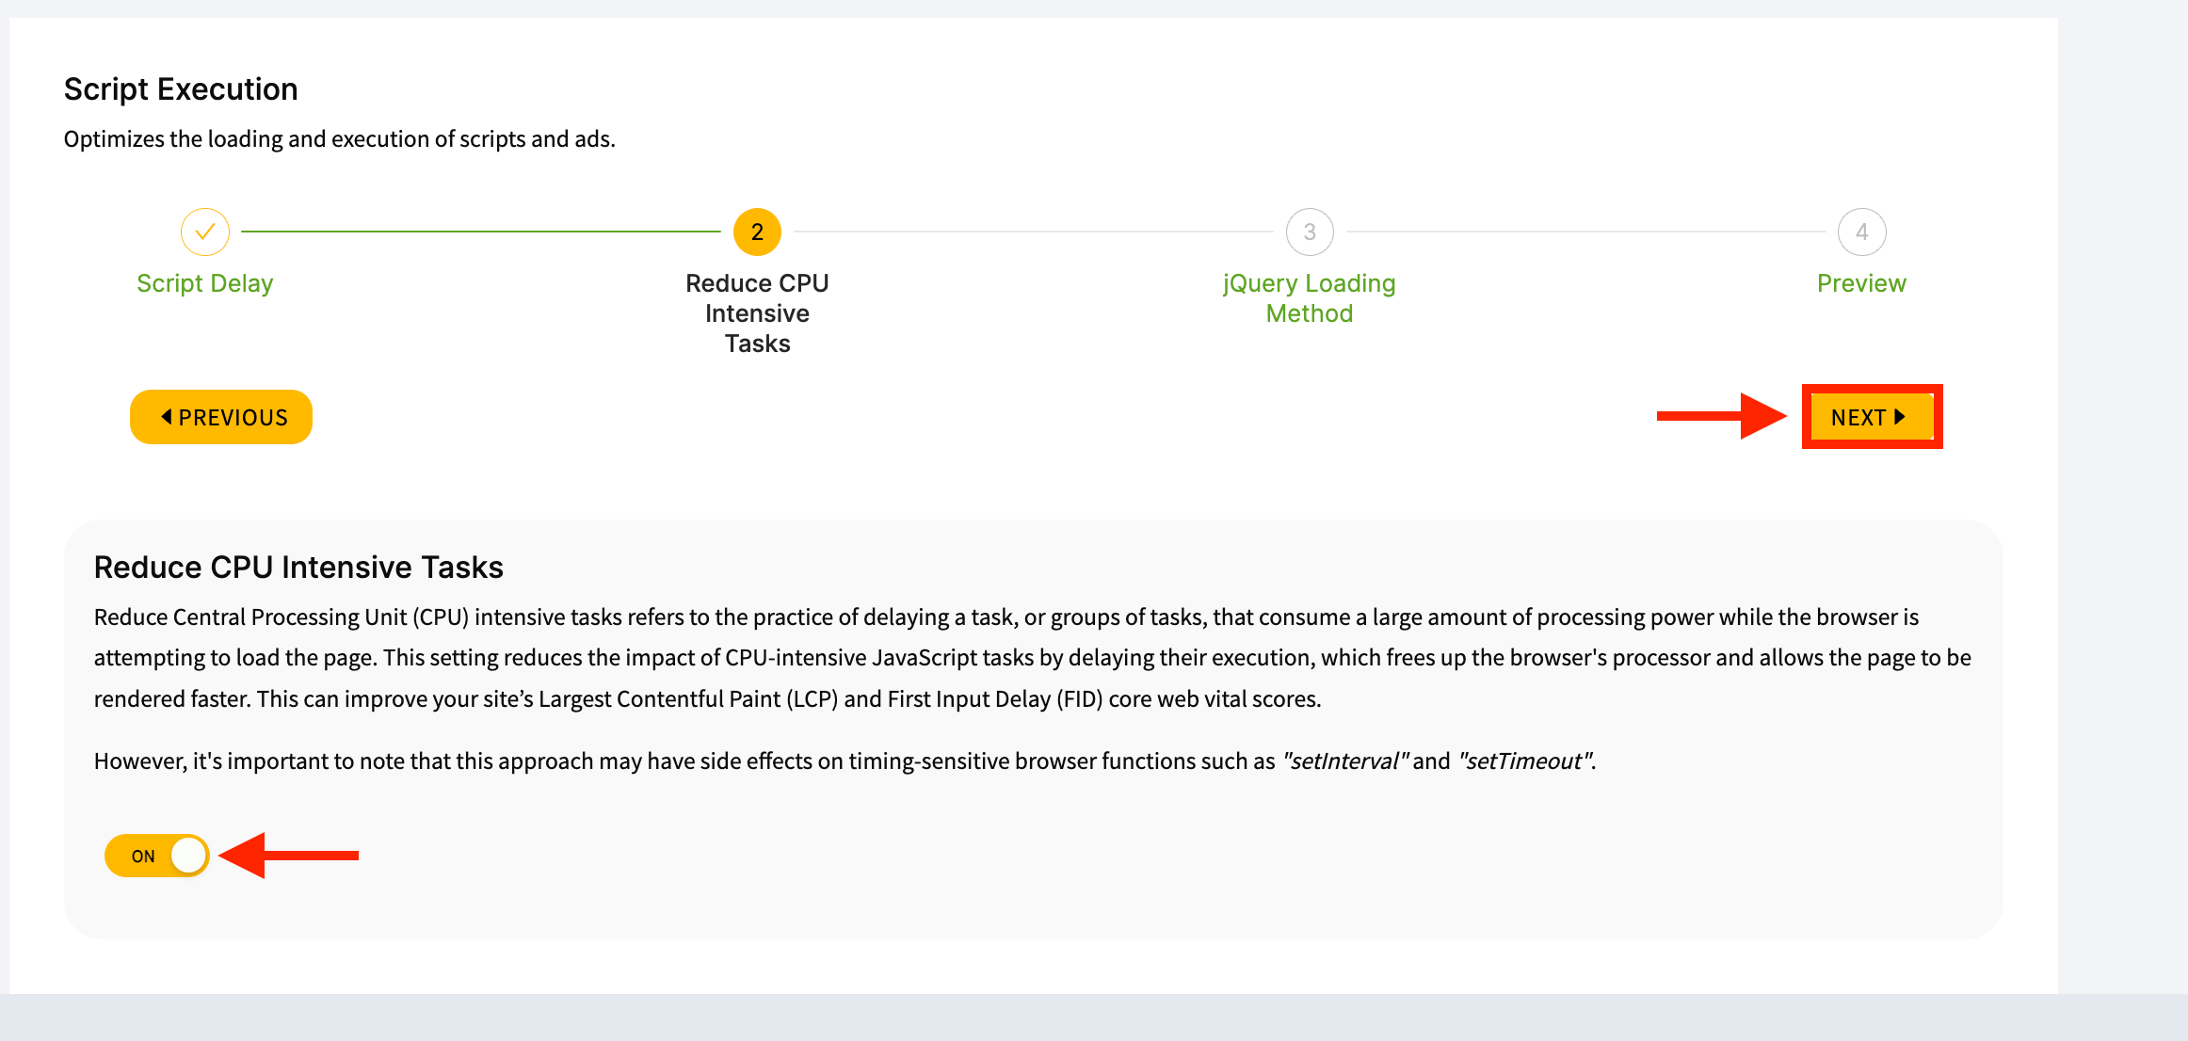Click the "Optimizes the loading and execution" description
This screenshot has height=1041, width=2188.
(340, 139)
